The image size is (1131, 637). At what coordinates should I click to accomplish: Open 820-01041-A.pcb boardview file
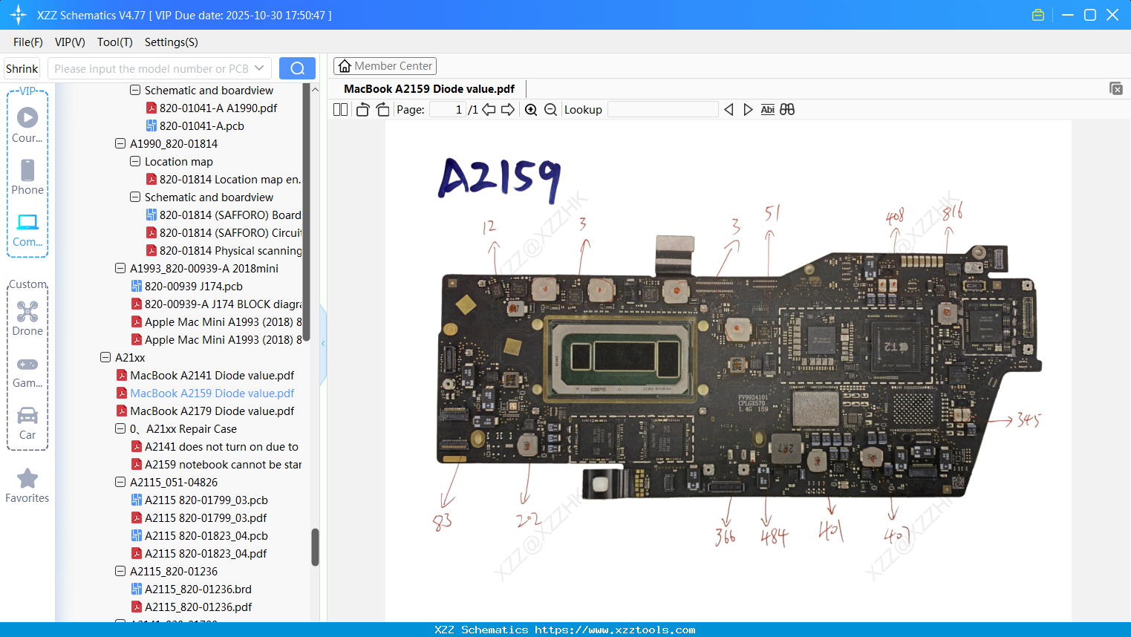(195, 126)
